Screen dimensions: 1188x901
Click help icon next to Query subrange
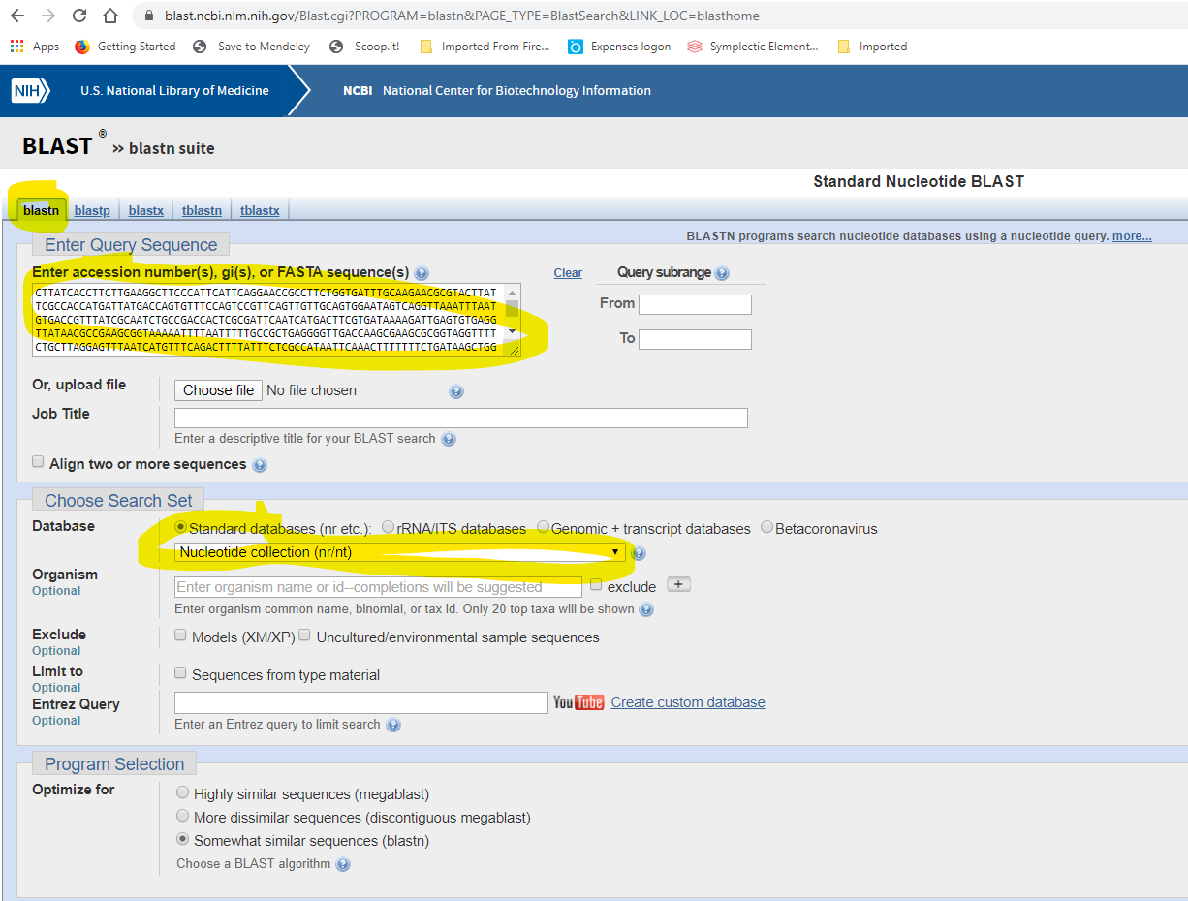pos(722,274)
